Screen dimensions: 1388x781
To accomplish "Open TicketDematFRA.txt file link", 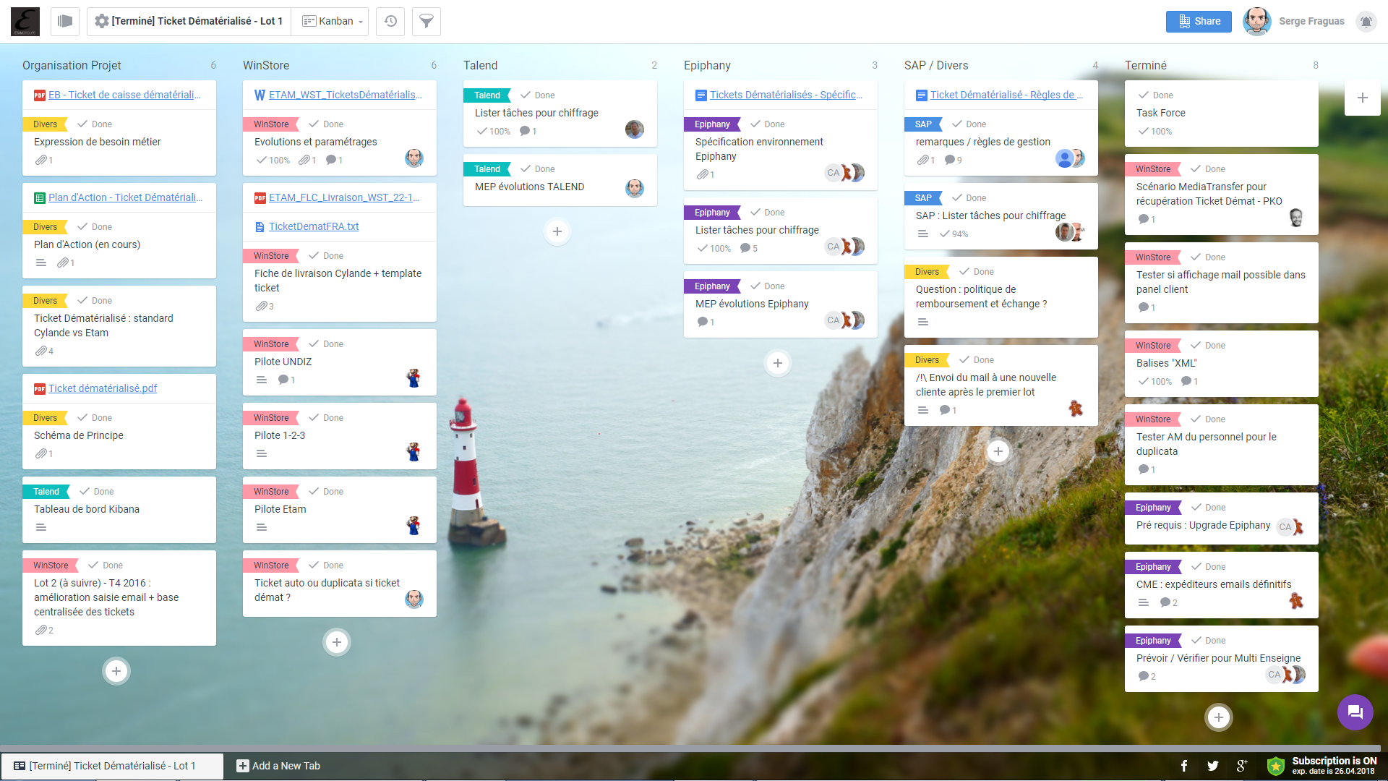I will coord(314,226).
